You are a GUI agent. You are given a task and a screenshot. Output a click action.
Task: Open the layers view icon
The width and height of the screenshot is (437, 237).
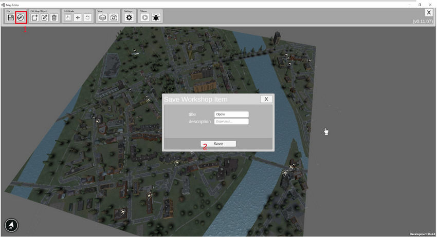(103, 17)
